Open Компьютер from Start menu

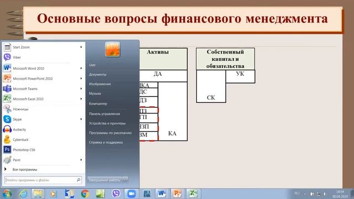coord(98,103)
